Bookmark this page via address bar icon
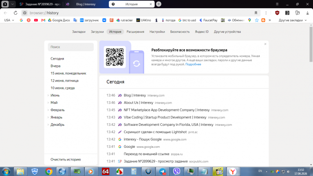 [x=256, y=13]
